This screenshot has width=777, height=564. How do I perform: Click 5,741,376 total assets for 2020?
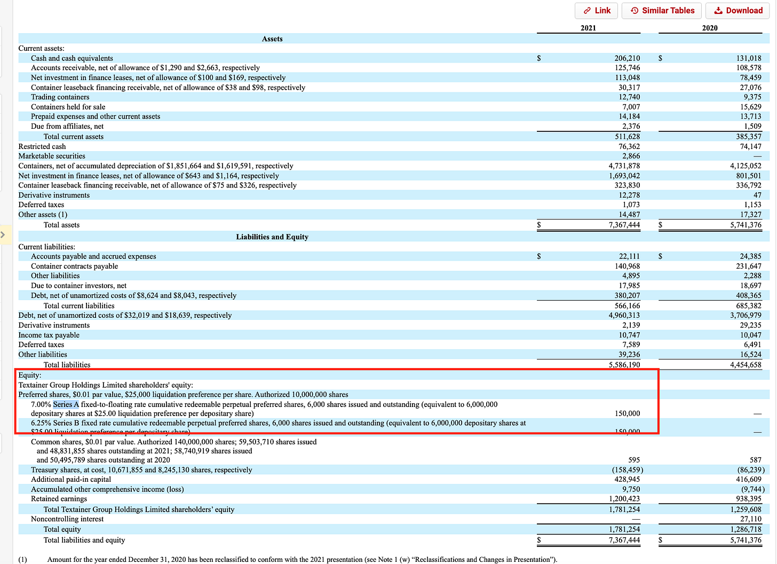coord(746,225)
